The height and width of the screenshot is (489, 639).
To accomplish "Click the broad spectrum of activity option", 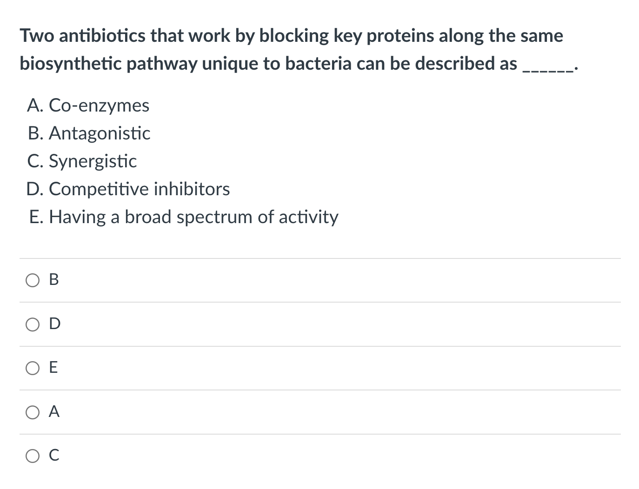I will [183, 217].
